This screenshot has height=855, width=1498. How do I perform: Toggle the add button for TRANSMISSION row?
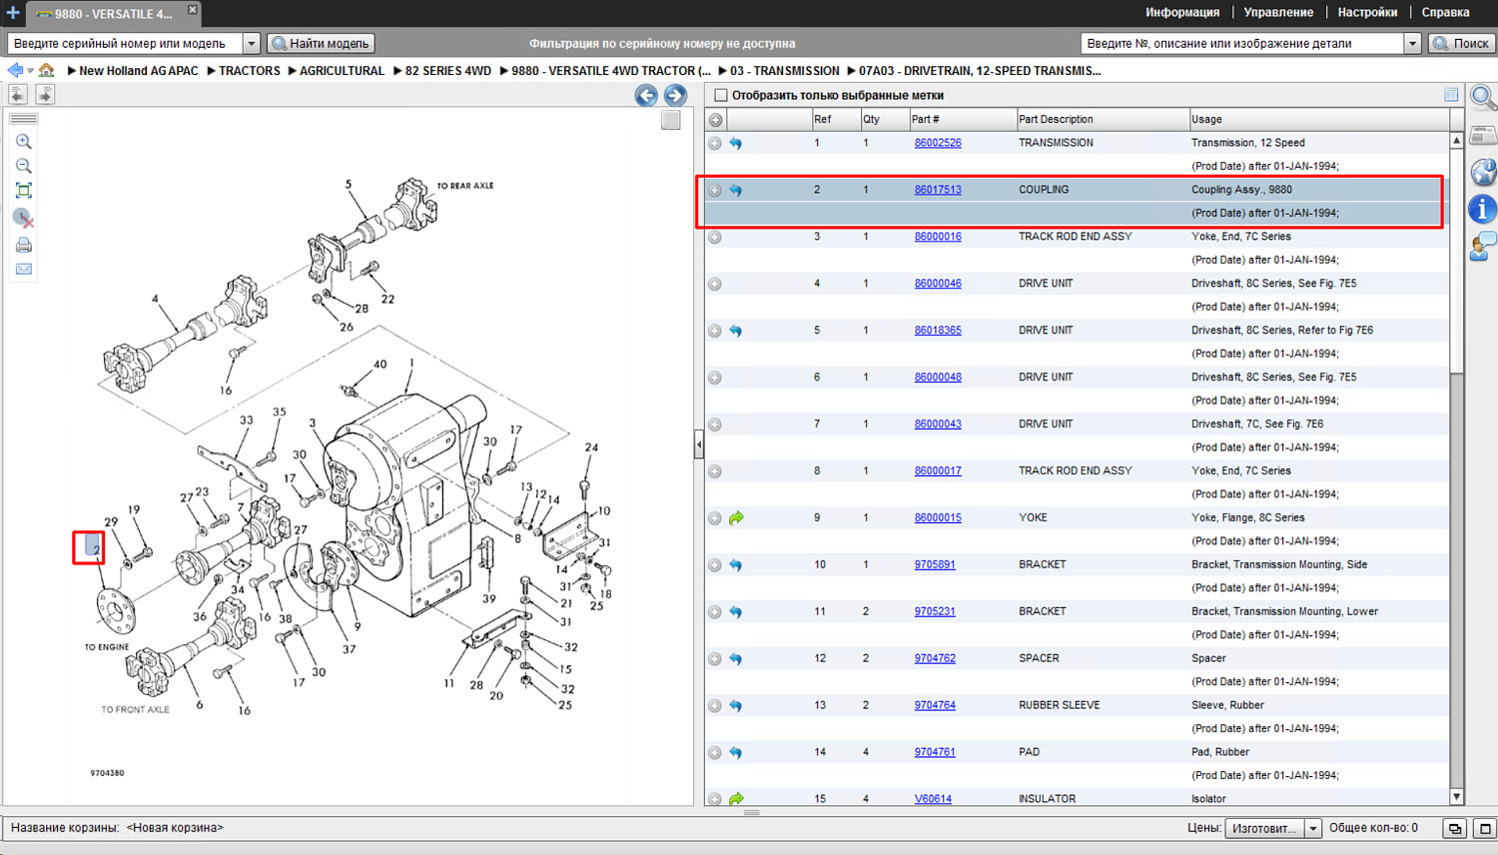[715, 143]
